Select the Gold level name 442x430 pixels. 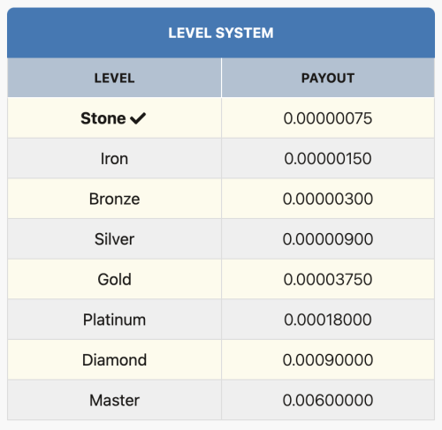pos(114,279)
